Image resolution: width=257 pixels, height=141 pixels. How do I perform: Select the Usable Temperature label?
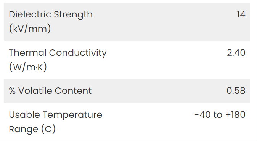click(55, 115)
